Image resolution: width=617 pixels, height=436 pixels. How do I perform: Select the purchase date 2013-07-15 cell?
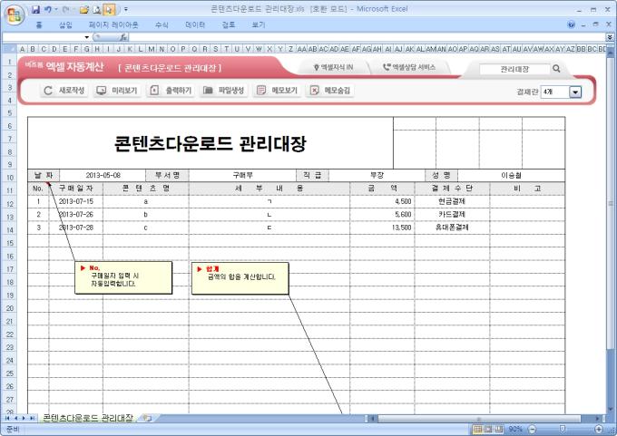pyautogui.click(x=76, y=202)
